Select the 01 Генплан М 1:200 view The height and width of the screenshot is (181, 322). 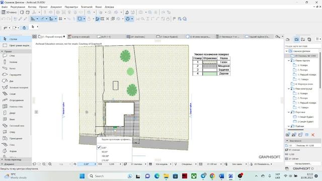coord(305,56)
